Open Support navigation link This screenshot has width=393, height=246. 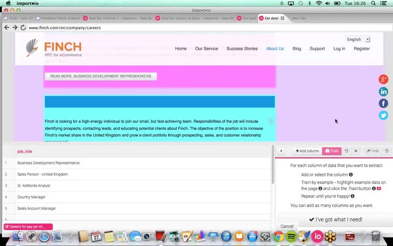click(317, 49)
